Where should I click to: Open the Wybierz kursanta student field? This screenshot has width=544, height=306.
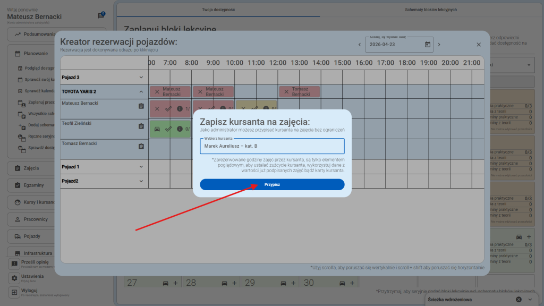click(x=272, y=146)
